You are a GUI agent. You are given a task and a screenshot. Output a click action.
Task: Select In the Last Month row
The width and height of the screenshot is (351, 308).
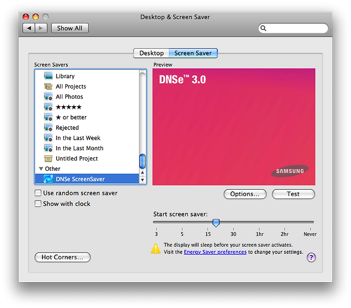point(87,148)
